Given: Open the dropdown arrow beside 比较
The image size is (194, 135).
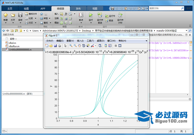Looking at the screenshot, I should point(36,18).
